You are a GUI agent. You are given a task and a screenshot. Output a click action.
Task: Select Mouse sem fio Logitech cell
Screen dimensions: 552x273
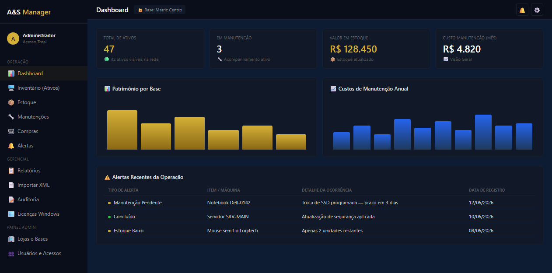[x=233, y=231]
